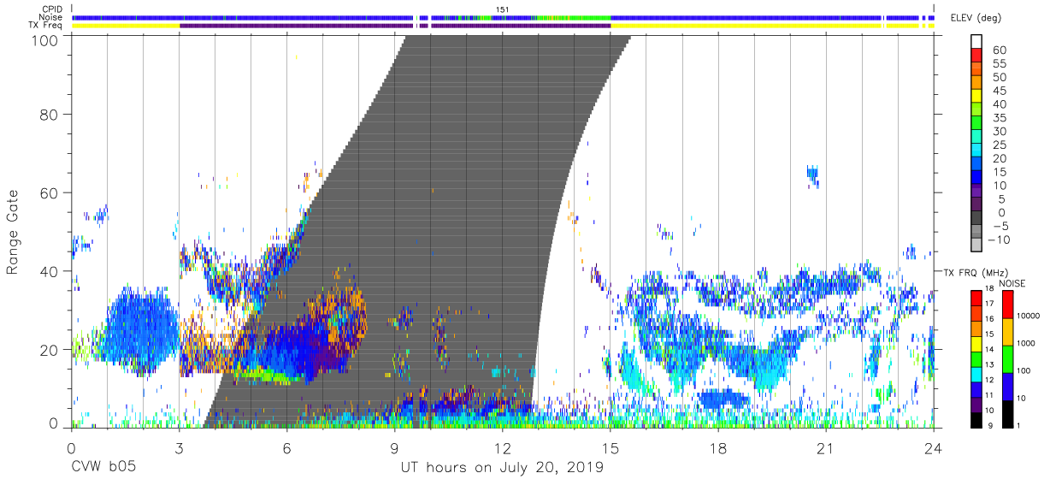Click the 'TX FRQ (MHz)' colorbar title
This screenshot has width=1050, height=485.
[x=976, y=272]
